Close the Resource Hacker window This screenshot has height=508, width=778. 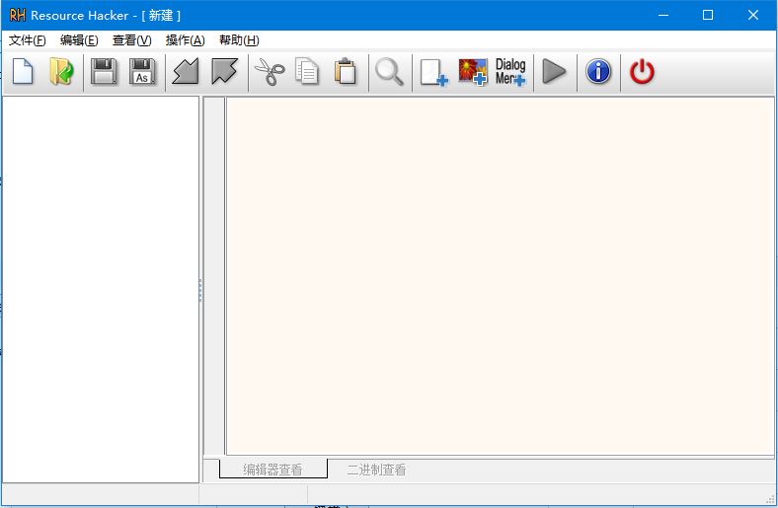(x=753, y=16)
